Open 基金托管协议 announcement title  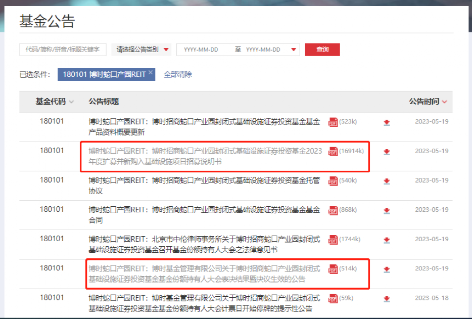pyautogui.click(x=204, y=186)
